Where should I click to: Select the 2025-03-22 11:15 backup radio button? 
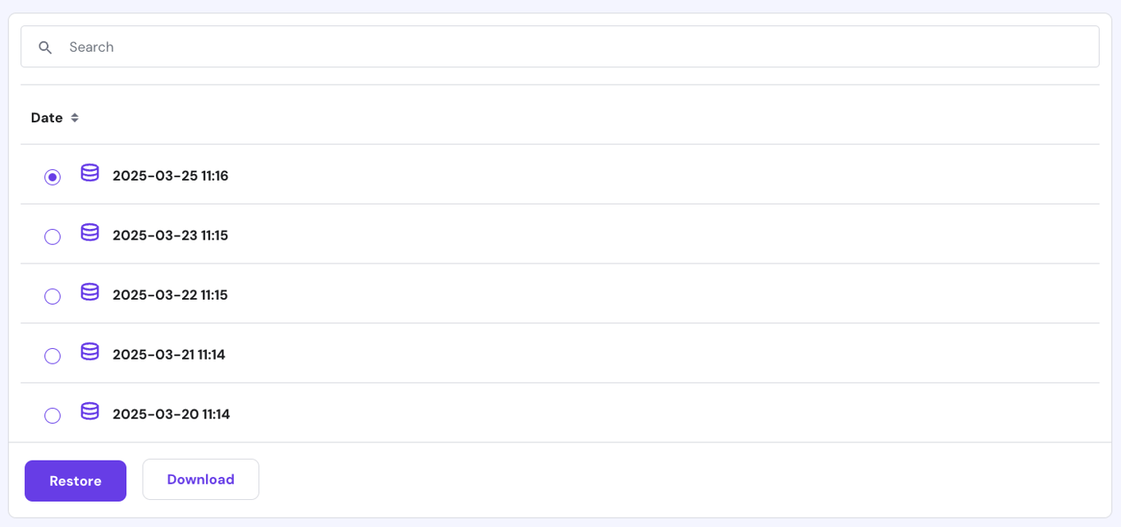[53, 296]
